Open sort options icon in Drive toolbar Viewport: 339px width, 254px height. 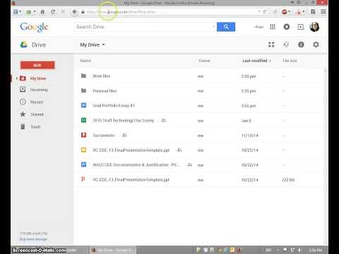click(286, 44)
